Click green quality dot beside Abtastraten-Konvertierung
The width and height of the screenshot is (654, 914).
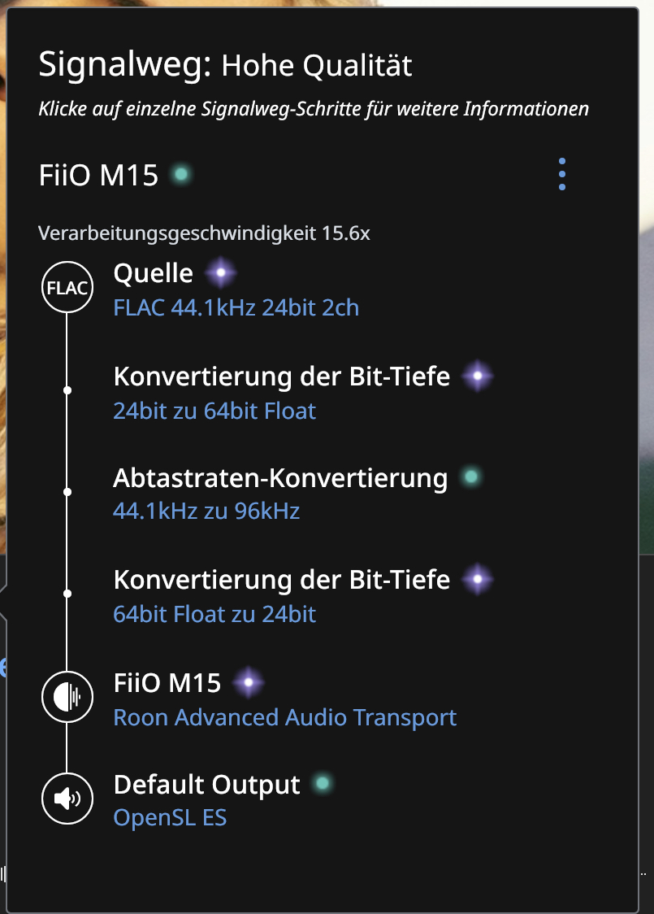pyautogui.click(x=471, y=477)
